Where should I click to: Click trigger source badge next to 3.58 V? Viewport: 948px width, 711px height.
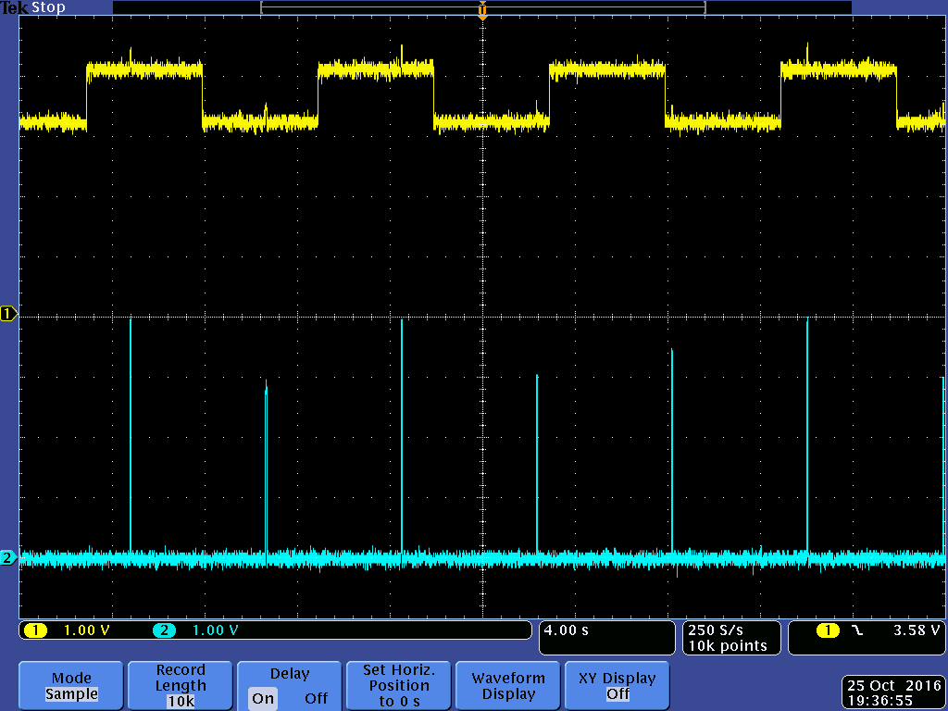click(x=828, y=630)
